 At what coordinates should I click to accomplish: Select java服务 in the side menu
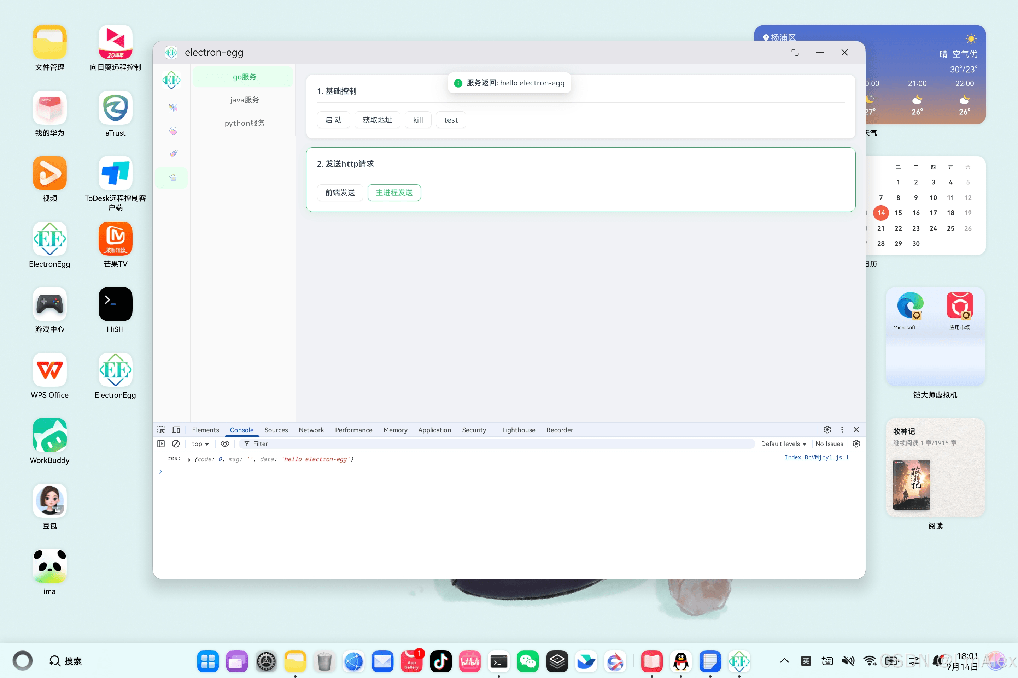(245, 100)
